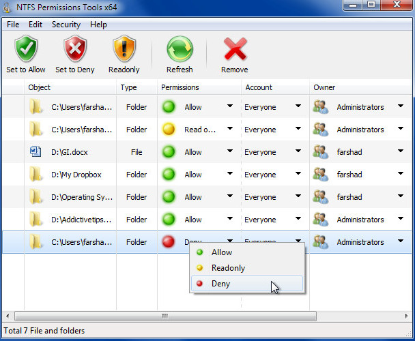Click the owner users icon in the D:\My Dropbox row

coord(320,175)
